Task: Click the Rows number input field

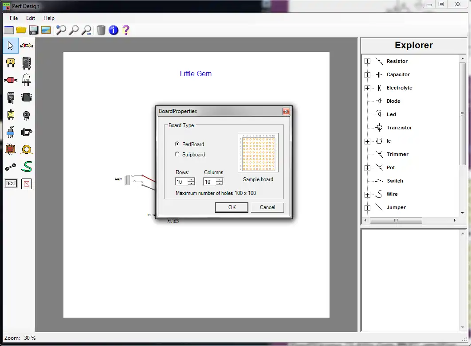Action: click(x=181, y=182)
